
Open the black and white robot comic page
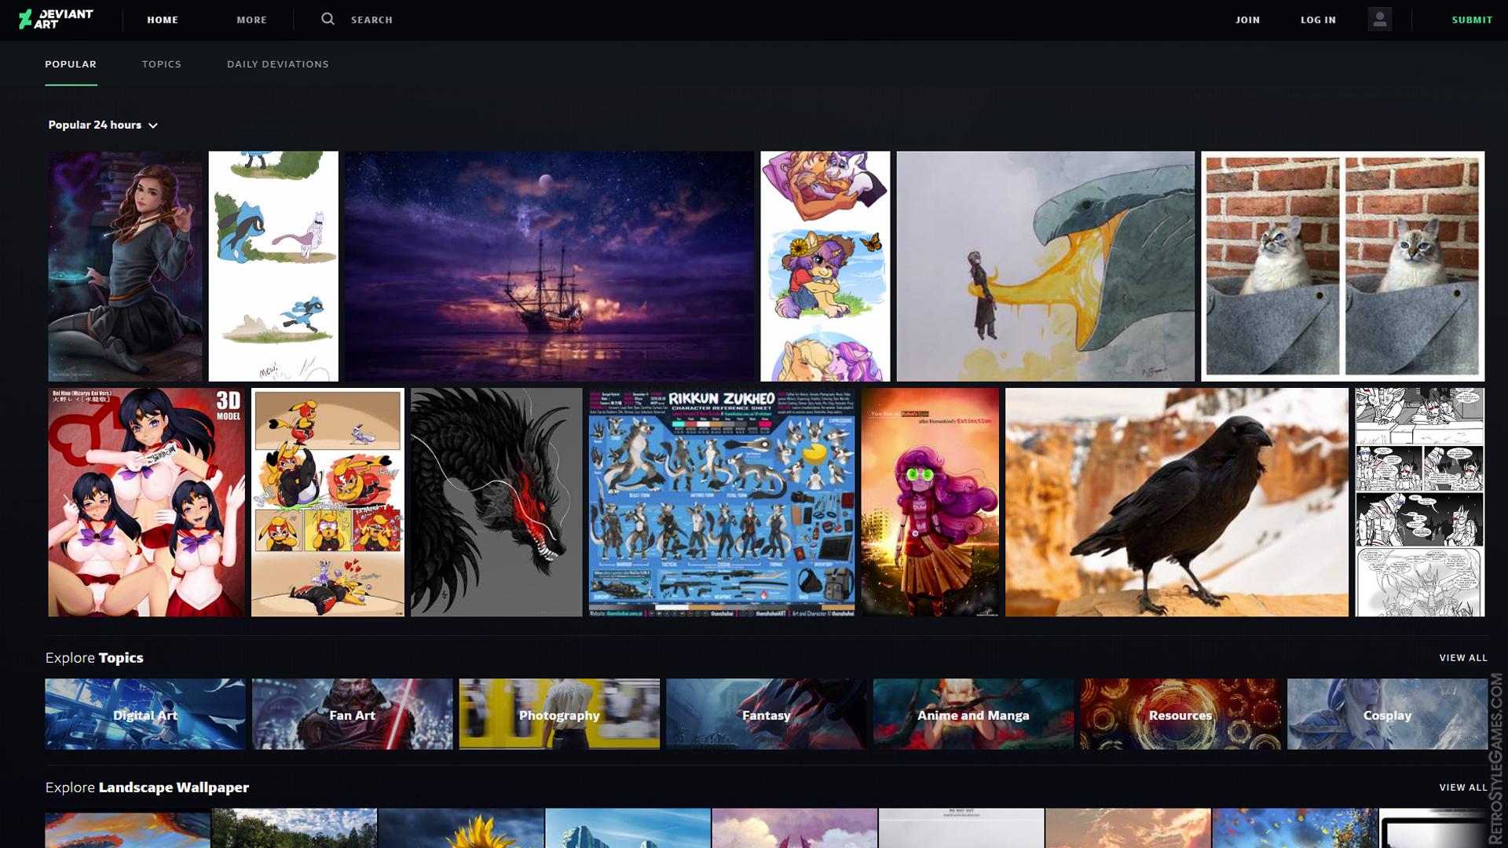coord(1420,502)
